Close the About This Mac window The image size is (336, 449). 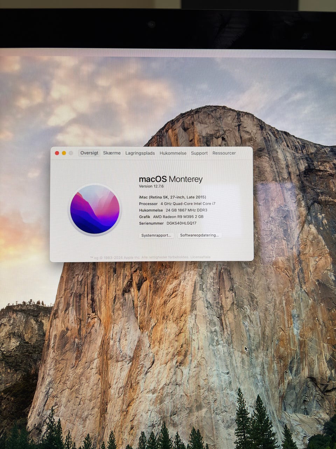pos(57,153)
